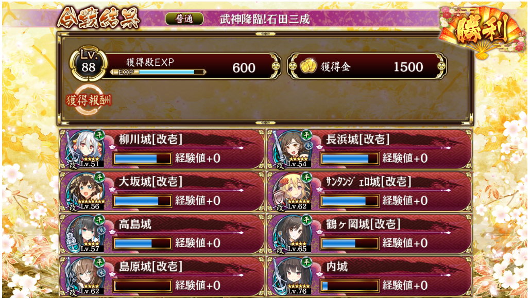Click the 普通 difficulty label
Image resolution: width=531 pixels, height=299 pixels.
point(184,19)
